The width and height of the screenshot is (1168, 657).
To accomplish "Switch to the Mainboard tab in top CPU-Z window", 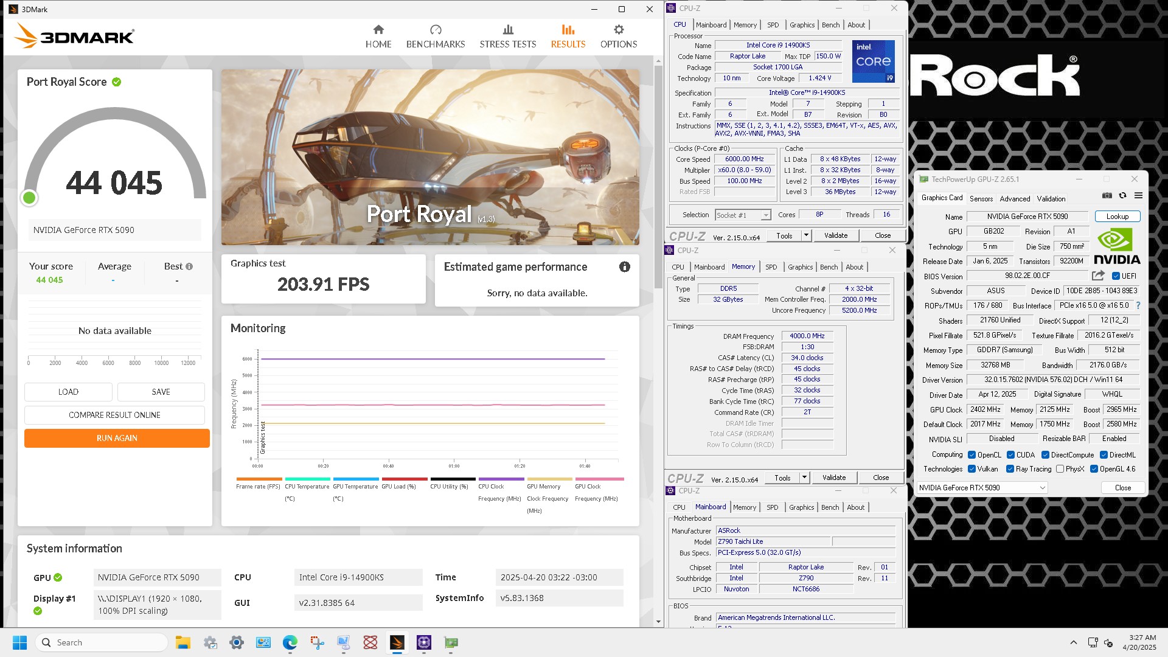I will 711,25.
